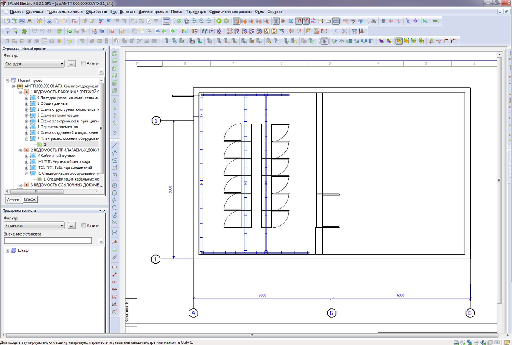Switch to the 'Список' tab
Viewport: 512px width, 345px height.
click(x=30, y=199)
